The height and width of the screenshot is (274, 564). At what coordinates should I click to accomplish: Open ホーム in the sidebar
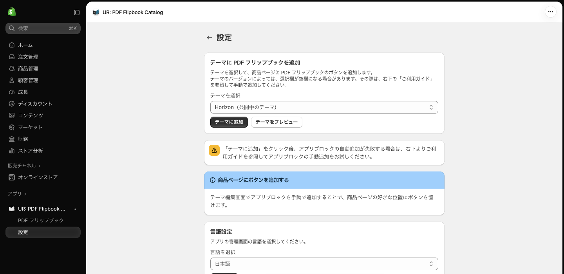pos(43,45)
